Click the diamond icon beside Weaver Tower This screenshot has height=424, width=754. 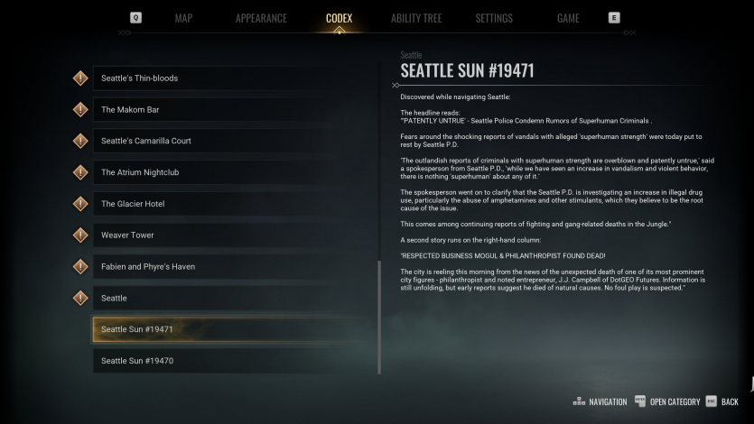(x=80, y=235)
